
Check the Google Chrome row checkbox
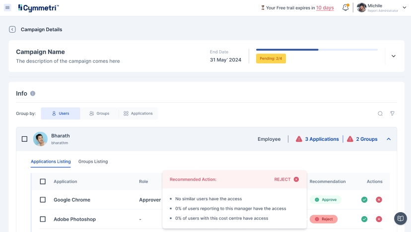click(x=43, y=200)
